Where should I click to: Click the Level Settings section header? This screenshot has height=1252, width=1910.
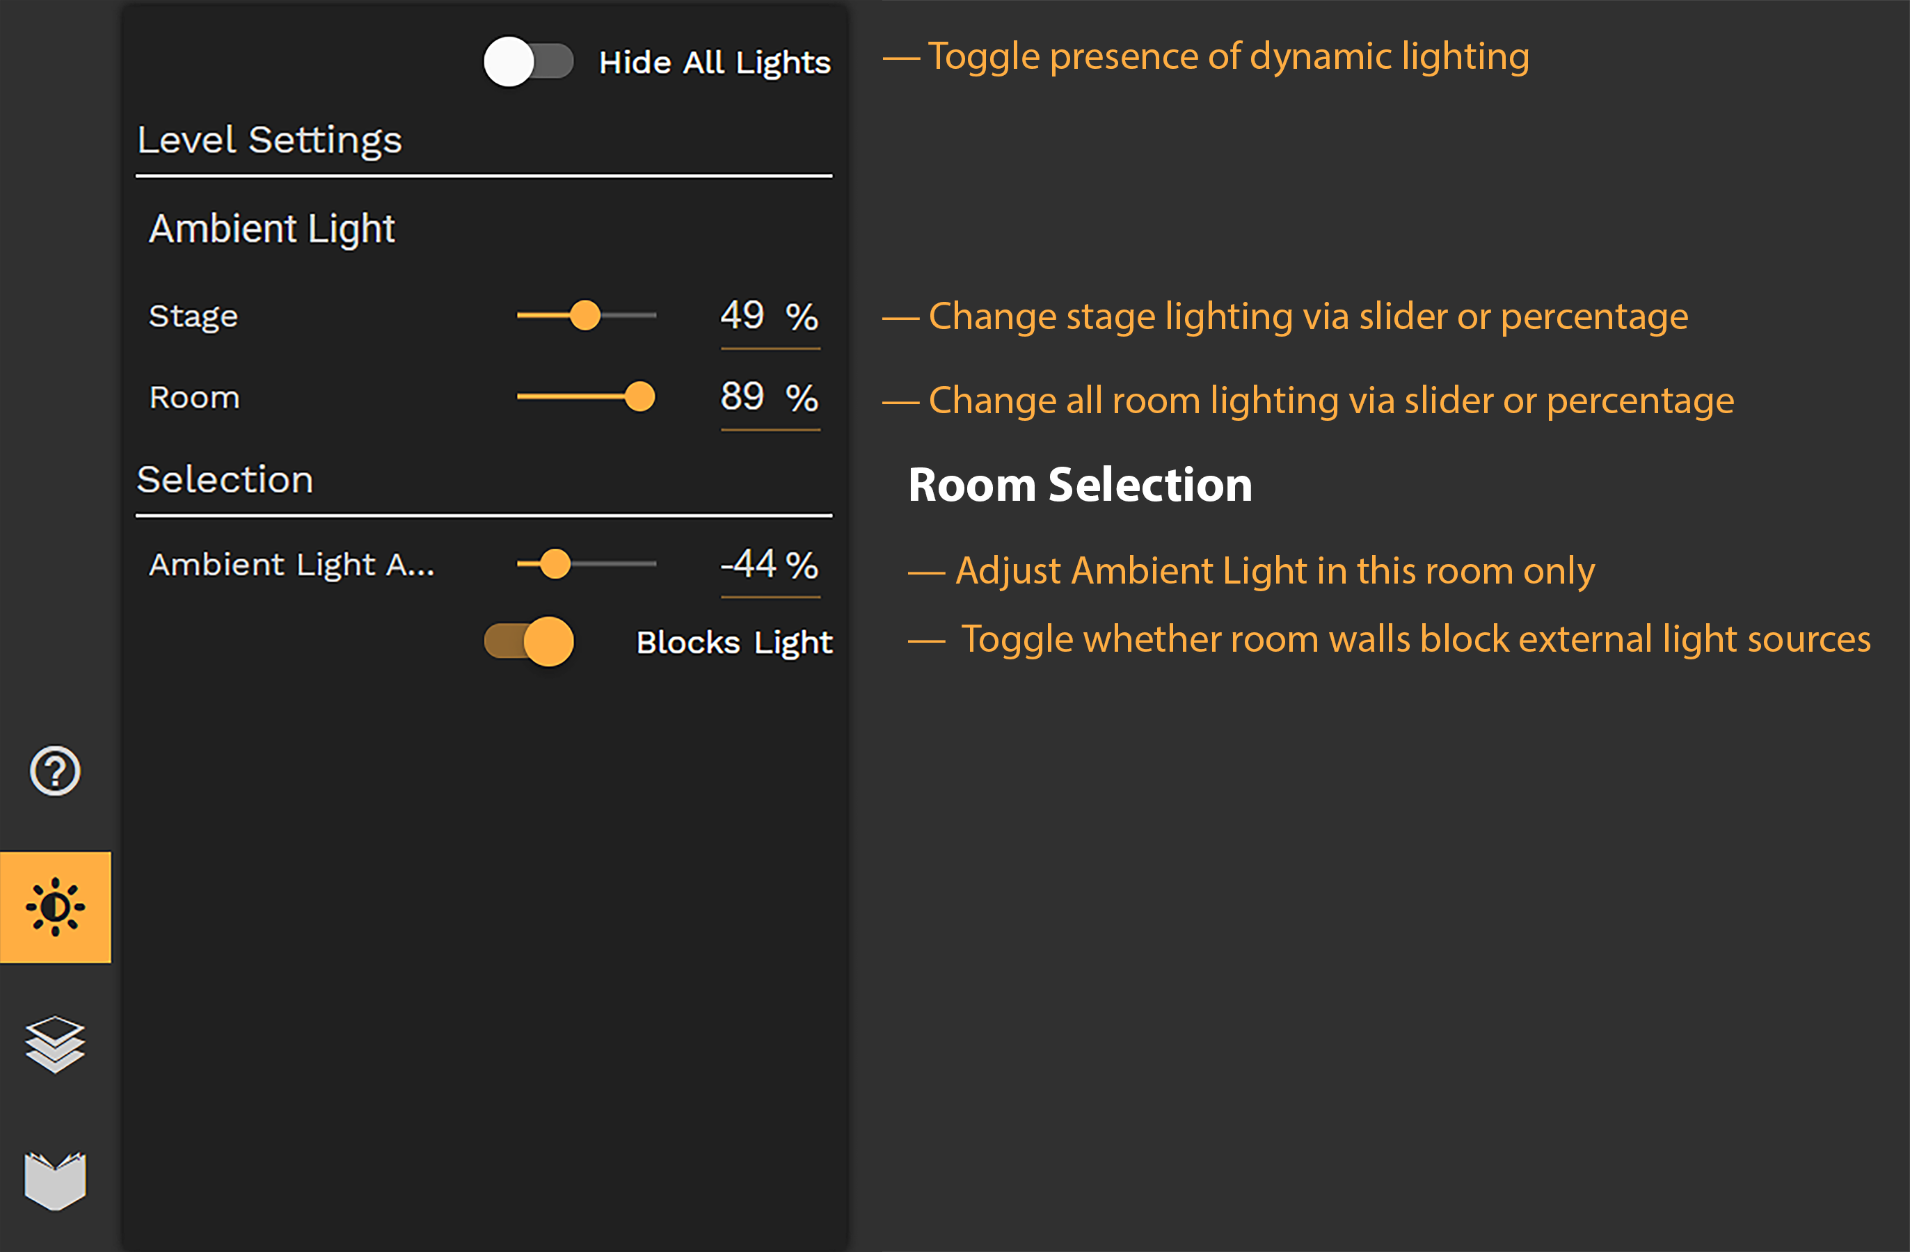coord(270,141)
